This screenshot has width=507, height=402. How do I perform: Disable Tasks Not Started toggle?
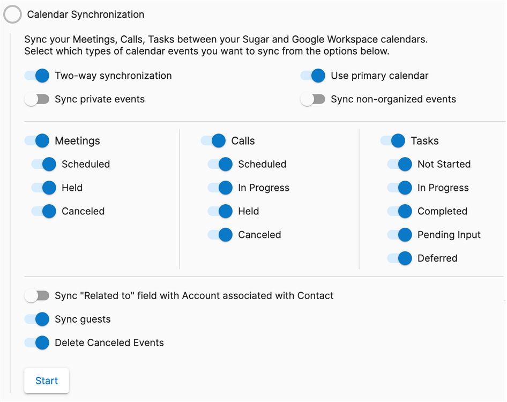pos(400,165)
